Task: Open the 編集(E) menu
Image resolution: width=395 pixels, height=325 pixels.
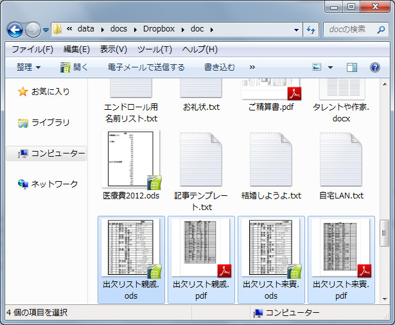Action: [76, 49]
